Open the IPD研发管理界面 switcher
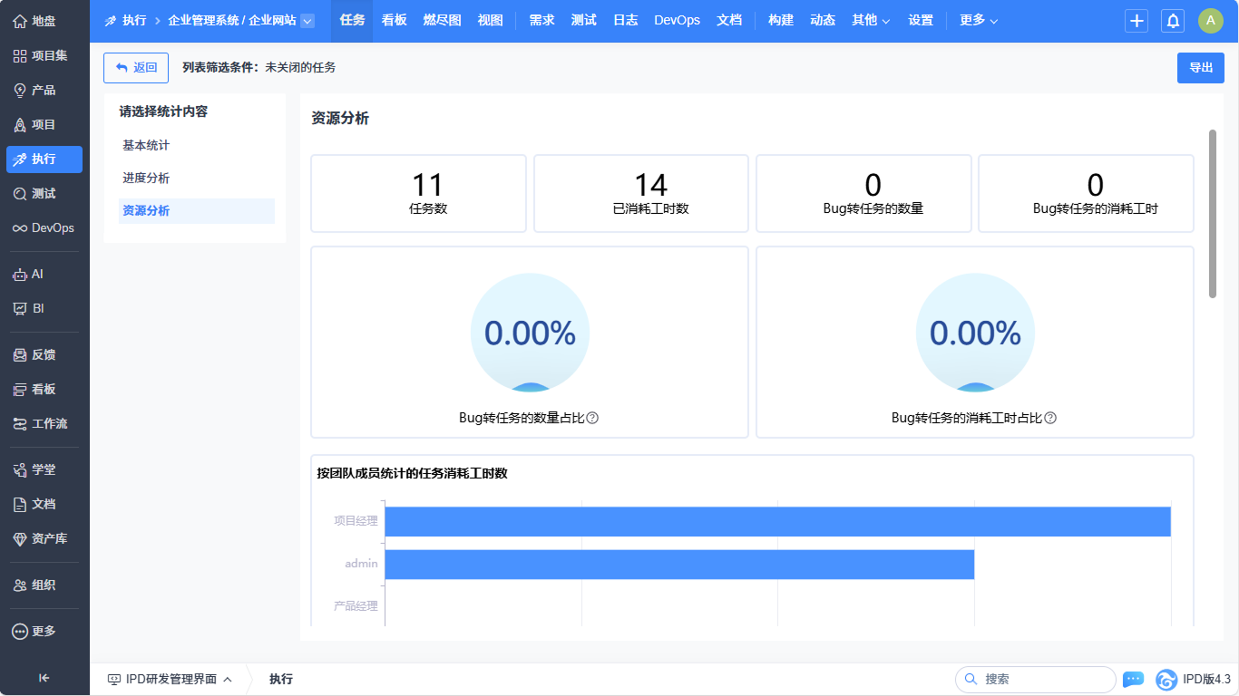Screen dimensions: 1239x696 [170, 679]
